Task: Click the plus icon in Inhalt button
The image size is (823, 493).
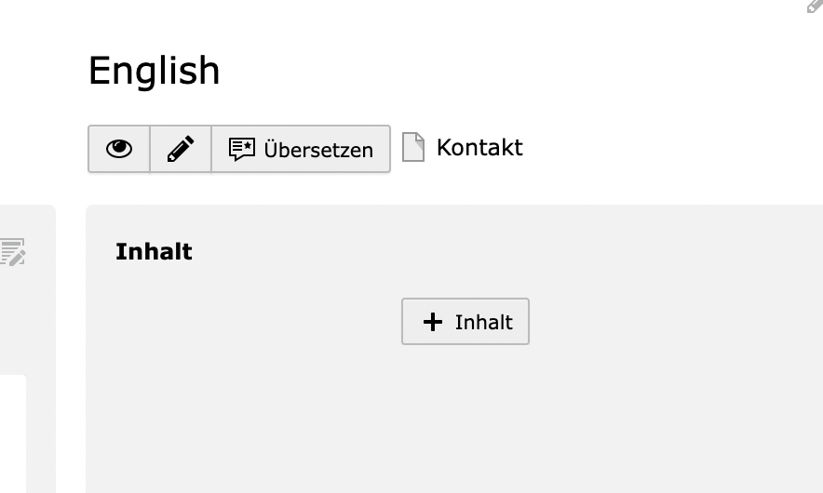Action: click(x=433, y=322)
